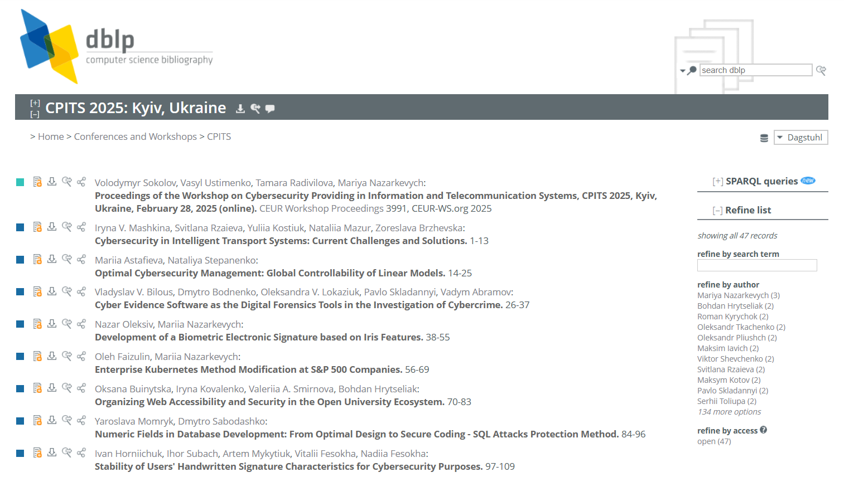Click the export bibliography download icon beside the CPITS 2025 title

240,109
